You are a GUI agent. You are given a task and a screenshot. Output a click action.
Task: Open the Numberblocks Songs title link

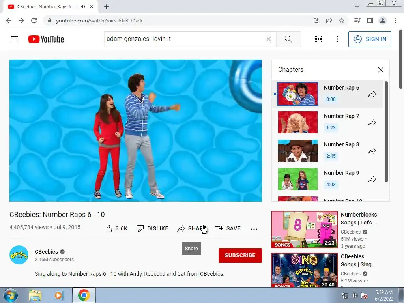[359, 219]
